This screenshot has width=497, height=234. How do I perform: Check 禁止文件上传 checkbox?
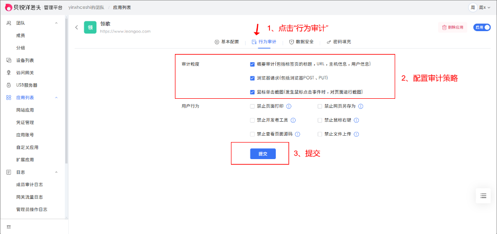pos(320,134)
